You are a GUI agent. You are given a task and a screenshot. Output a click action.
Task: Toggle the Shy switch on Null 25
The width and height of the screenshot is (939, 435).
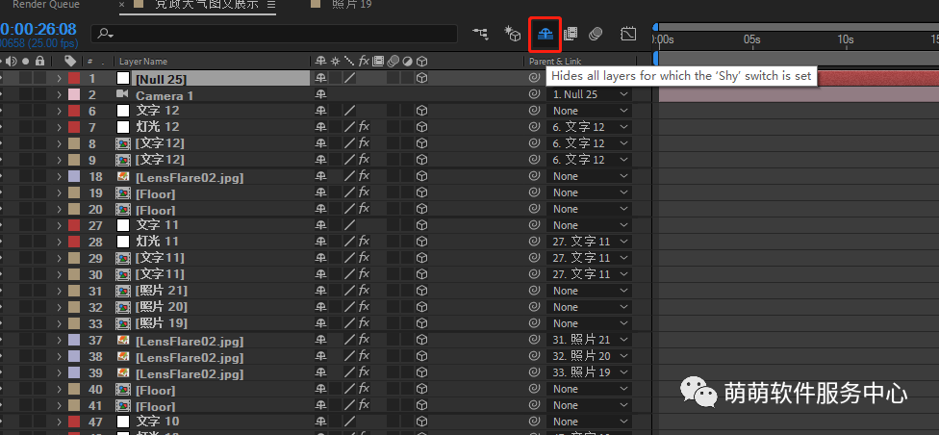(321, 78)
